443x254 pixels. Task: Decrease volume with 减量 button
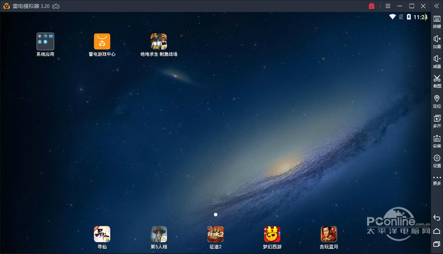[437, 61]
